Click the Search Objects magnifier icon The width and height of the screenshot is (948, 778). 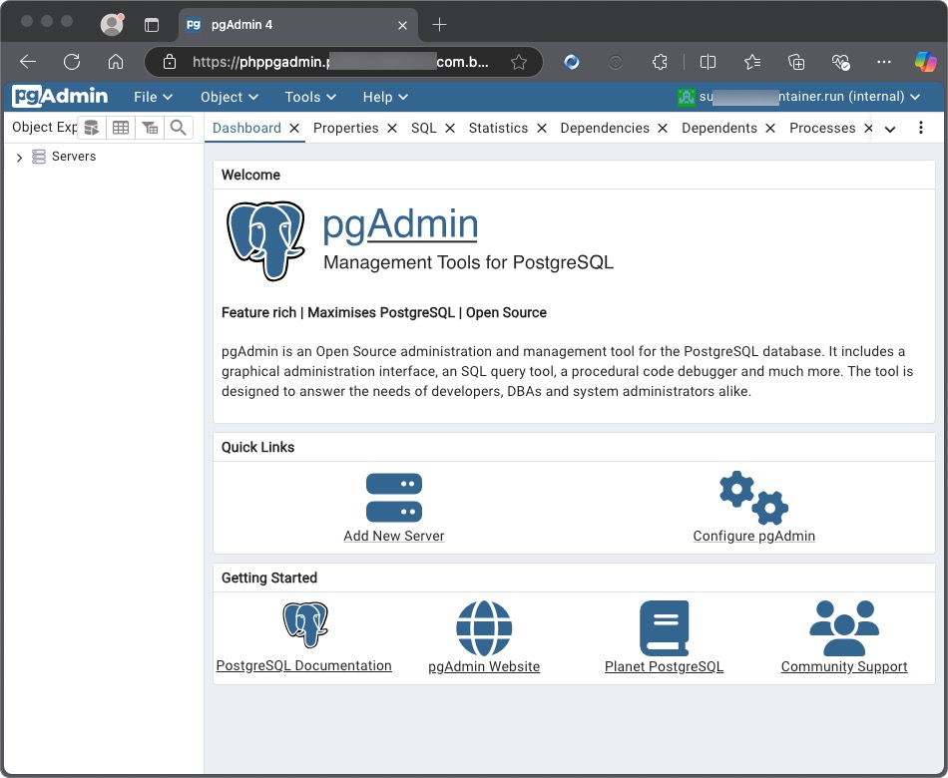coord(178,128)
